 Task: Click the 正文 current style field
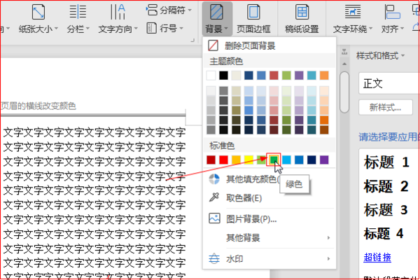[x=389, y=83]
